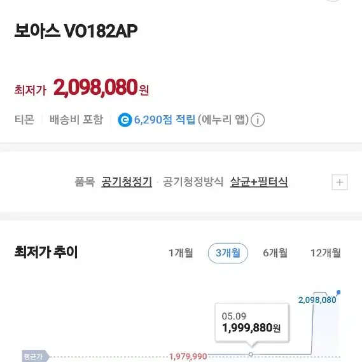Open the 공기청정기 category link
The image size is (362, 362).
127,182
